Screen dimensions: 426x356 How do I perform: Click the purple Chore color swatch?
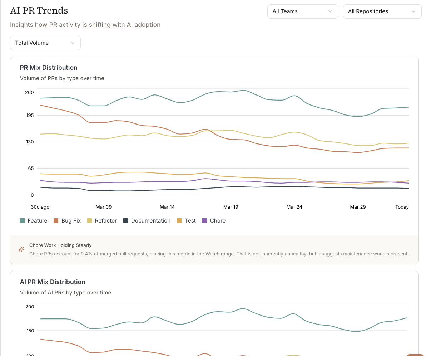tap(204, 220)
